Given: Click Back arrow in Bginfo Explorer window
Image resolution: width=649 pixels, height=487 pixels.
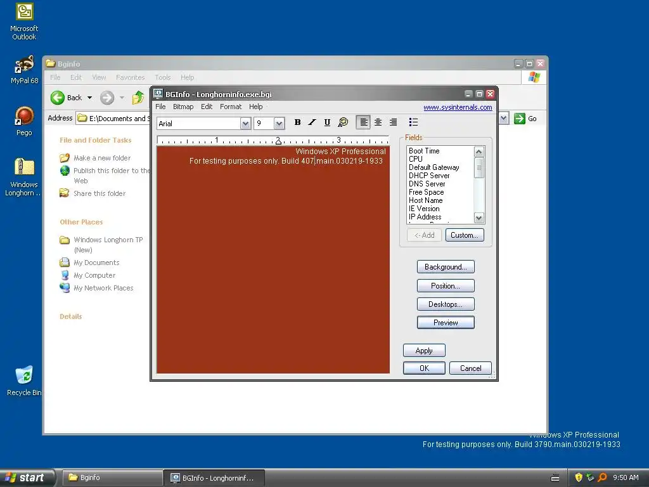Looking at the screenshot, I should 58,98.
